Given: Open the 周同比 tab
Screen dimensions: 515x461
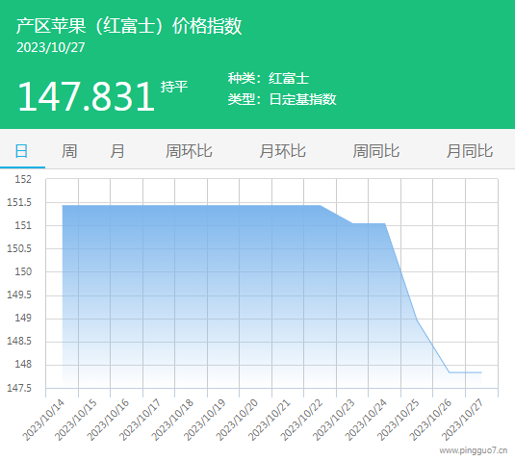Looking at the screenshot, I should [376, 151].
